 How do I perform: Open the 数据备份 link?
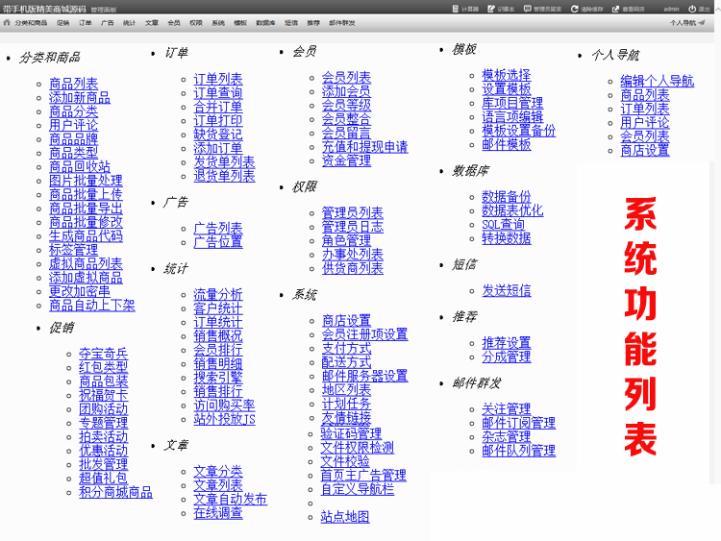point(507,197)
